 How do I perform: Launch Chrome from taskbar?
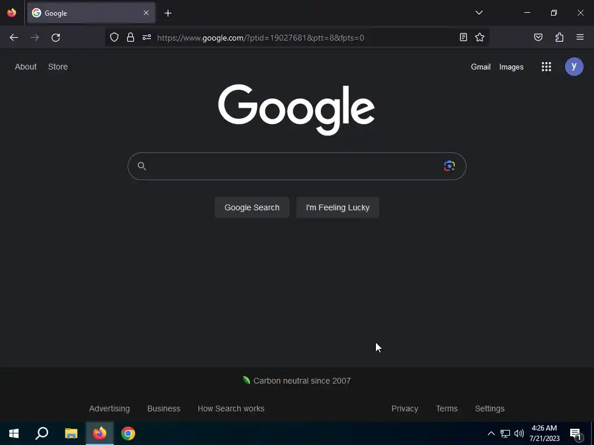(128, 433)
